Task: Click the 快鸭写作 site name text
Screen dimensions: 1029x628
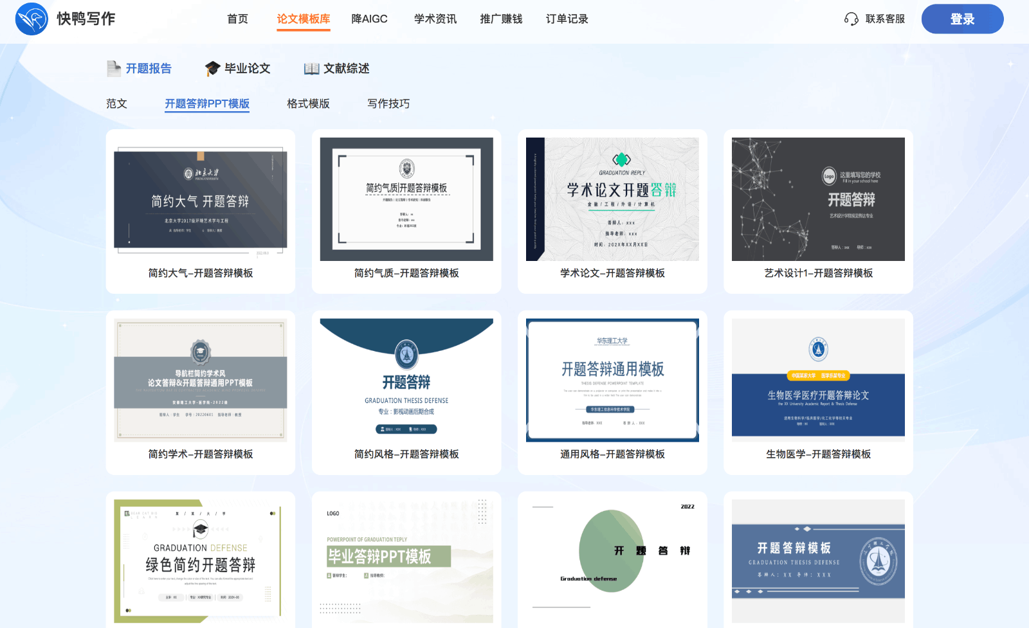Action: [86, 19]
